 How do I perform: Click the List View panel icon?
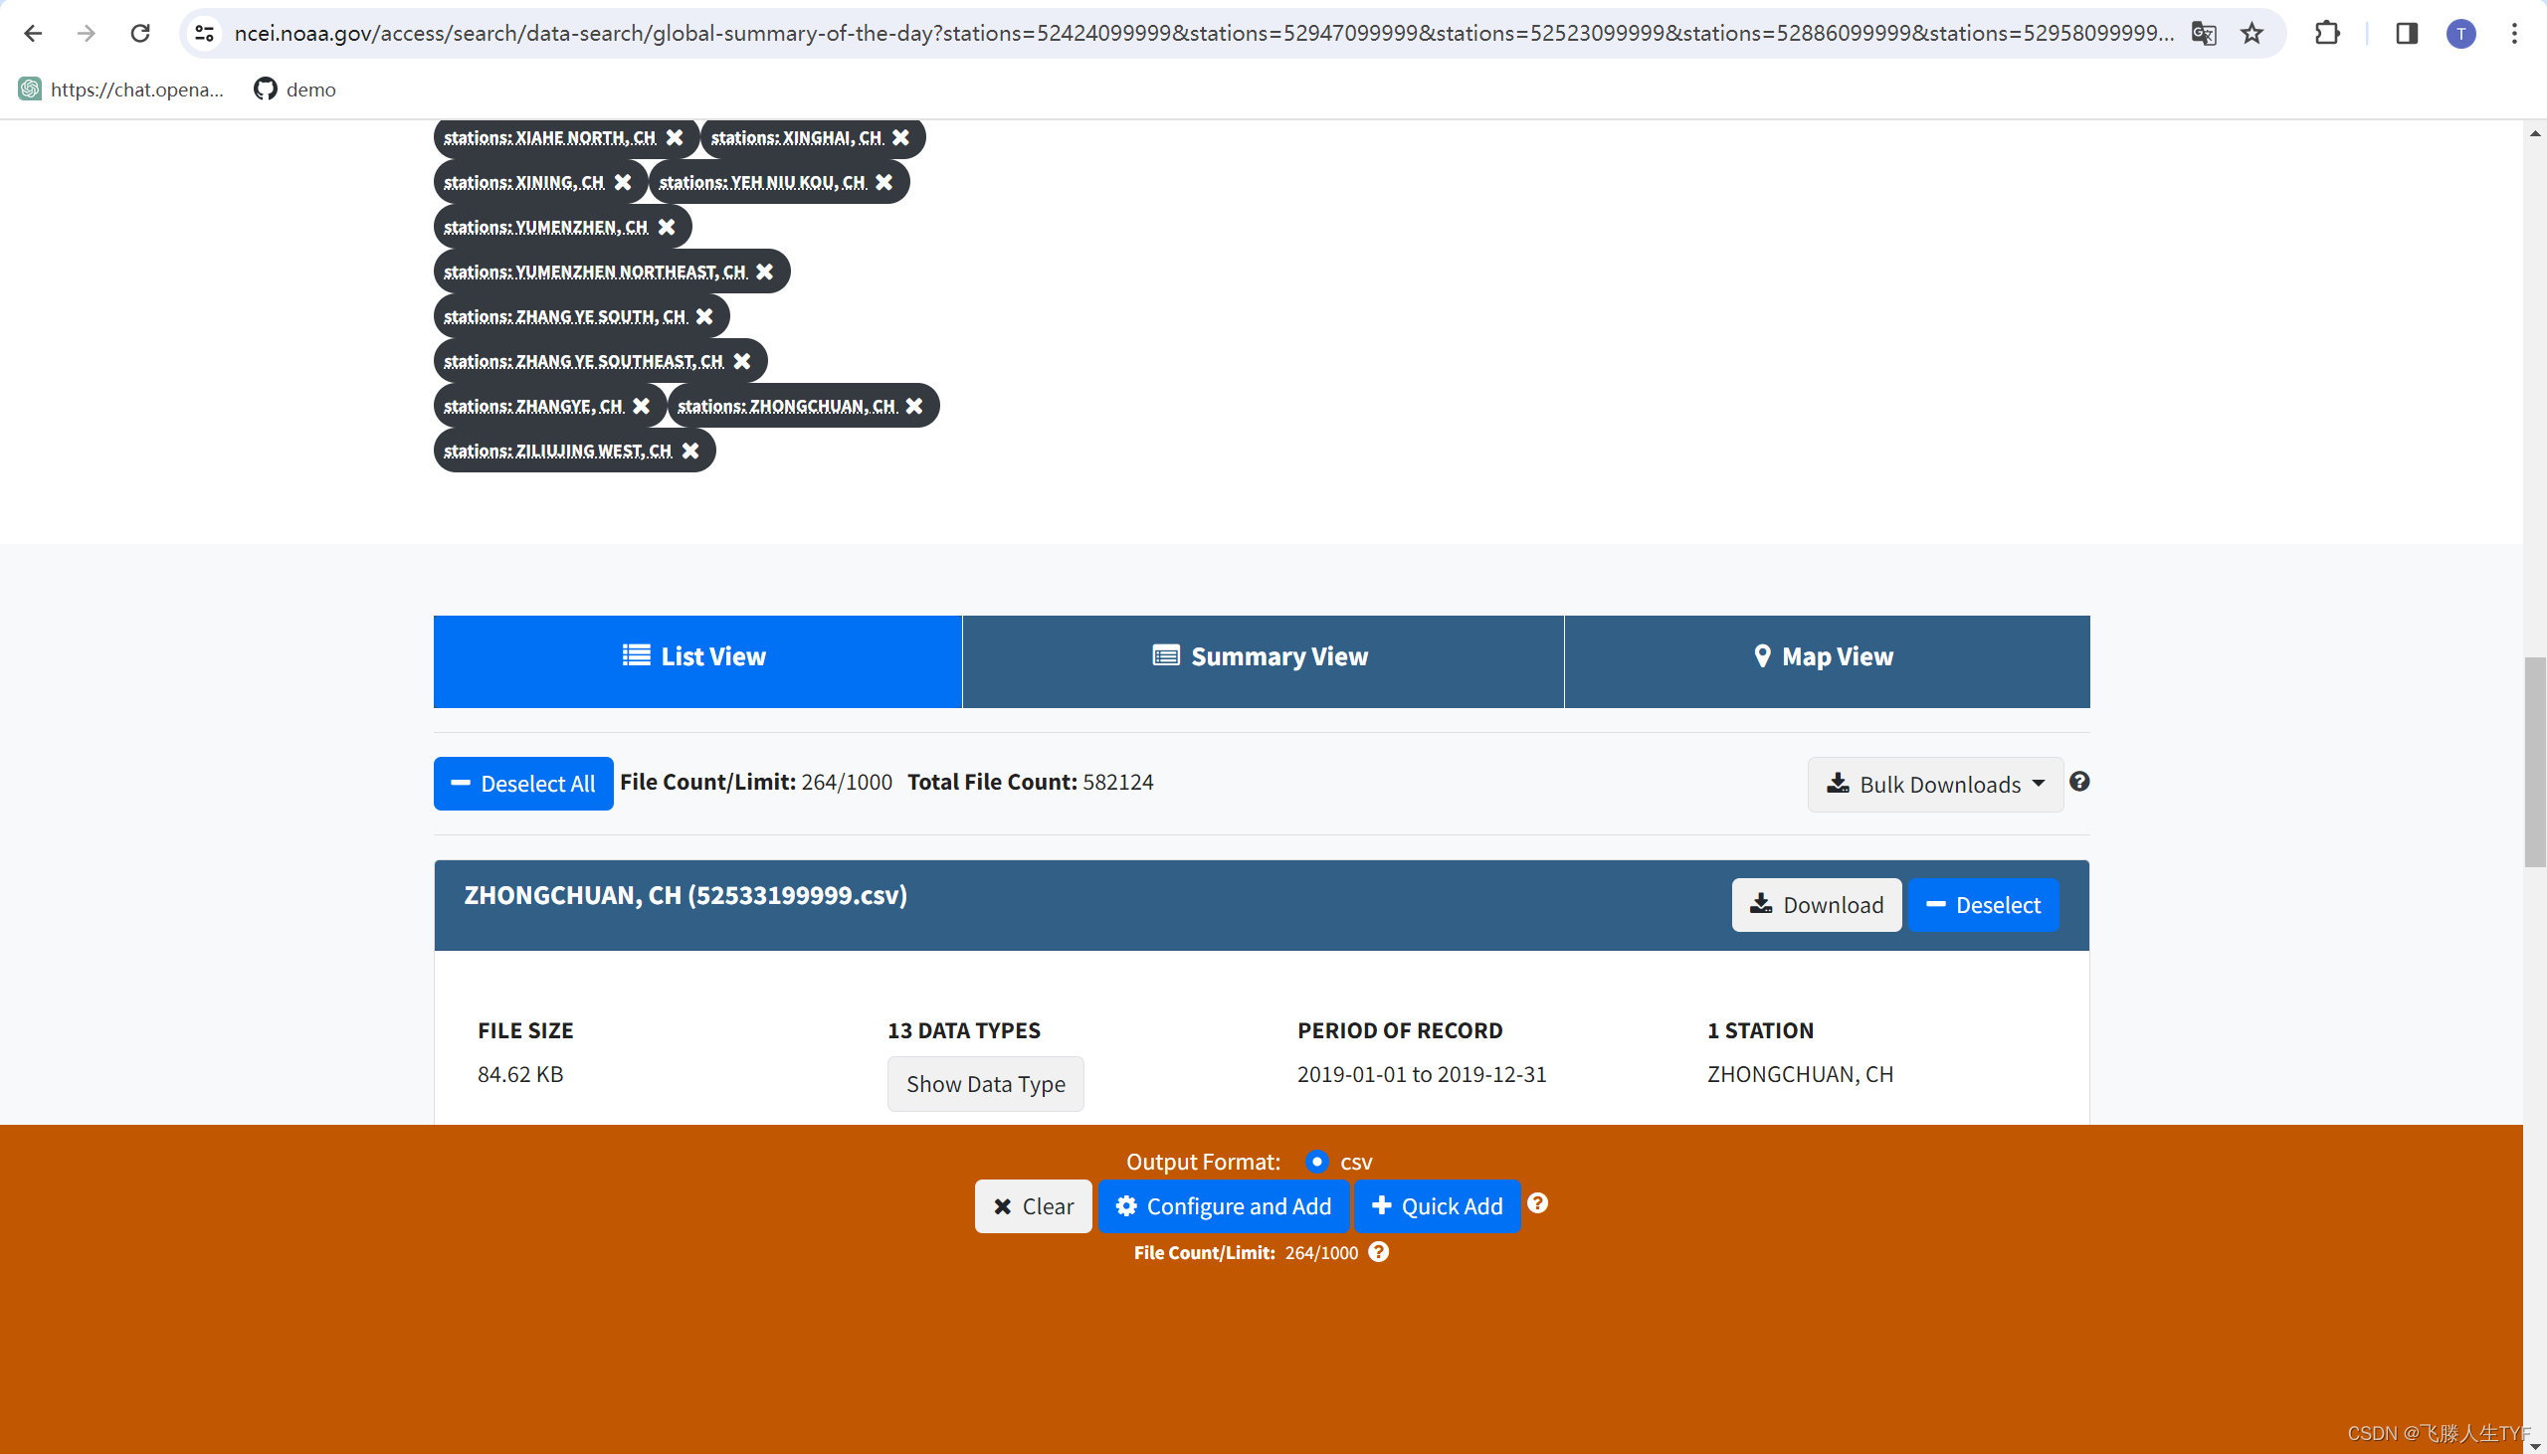coord(635,655)
